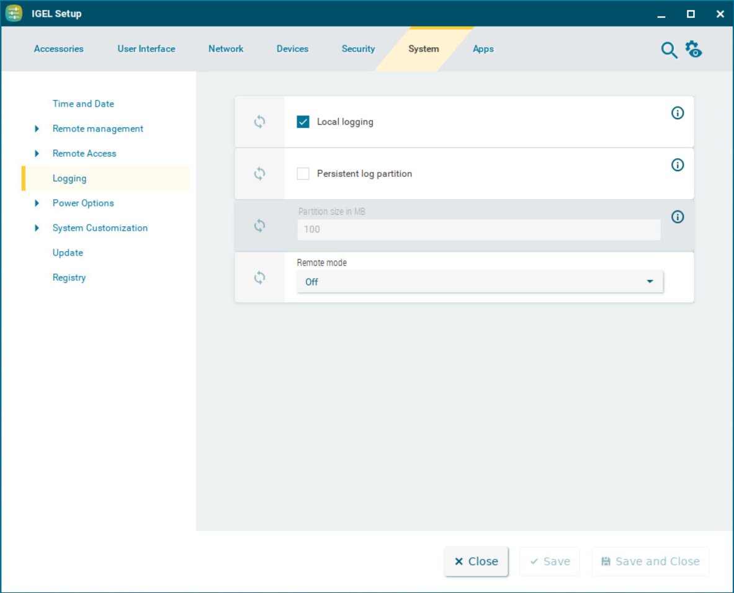Switch to the Security tab

pos(358,49)
